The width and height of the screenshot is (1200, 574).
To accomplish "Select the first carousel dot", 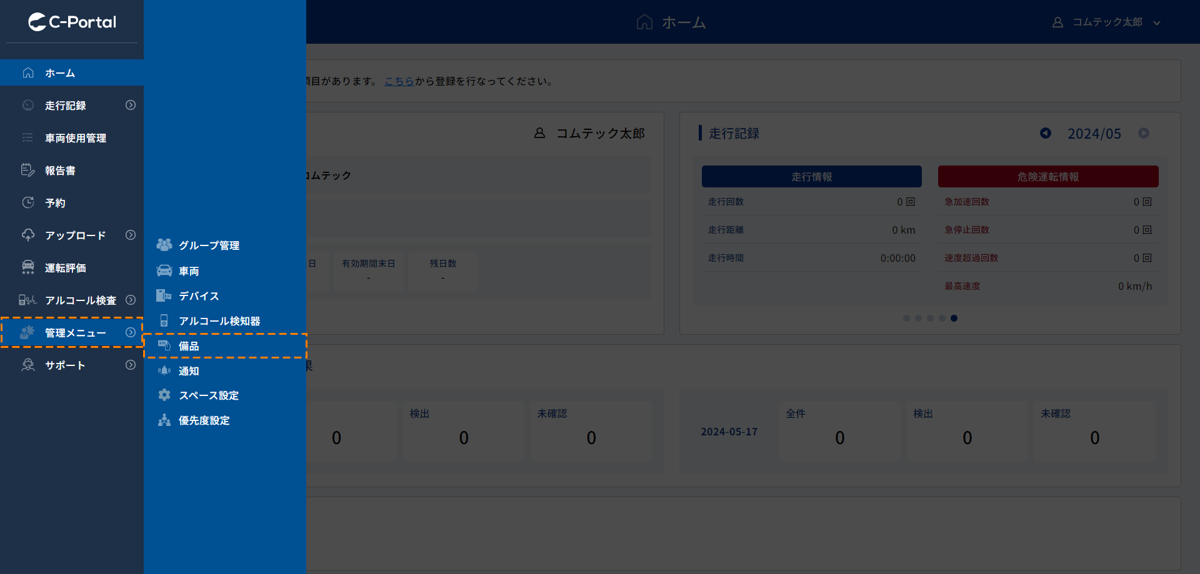I will (x=906, y=318).
